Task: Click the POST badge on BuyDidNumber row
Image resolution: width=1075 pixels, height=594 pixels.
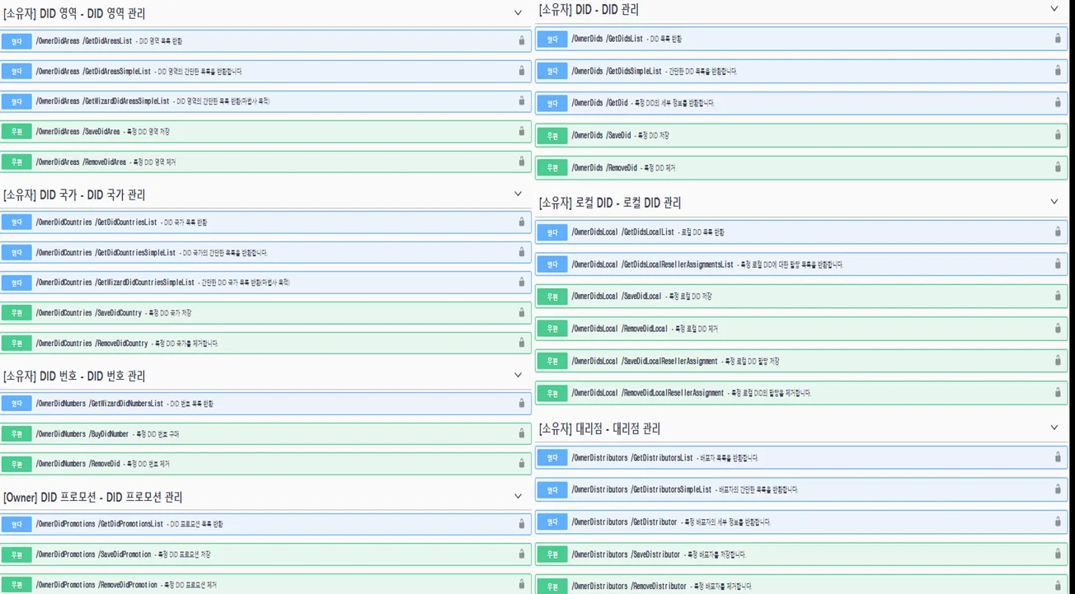Action: (16, 433)
